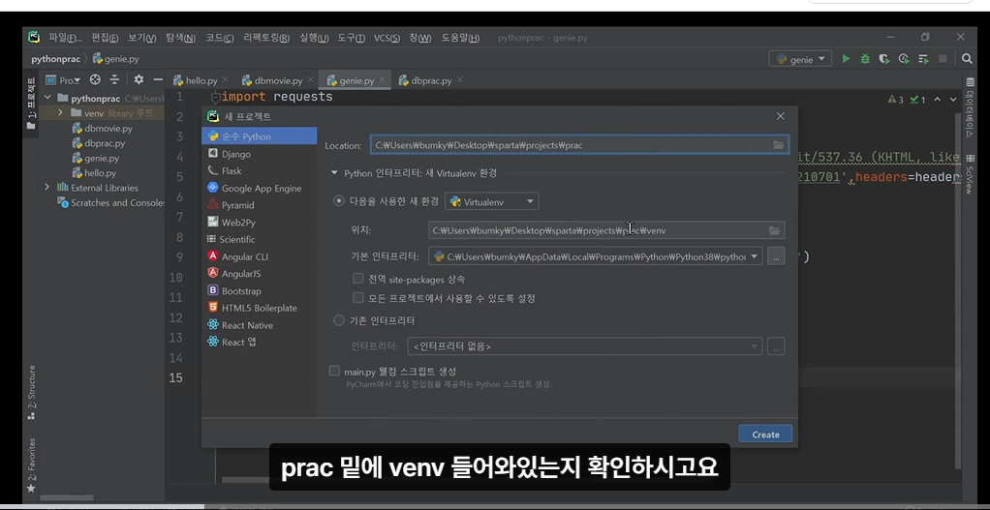Image resolution: width=990 pixels, height=510 pixels.
Task: Click the collapse all icon in Project panel
Action: [114, 80]
